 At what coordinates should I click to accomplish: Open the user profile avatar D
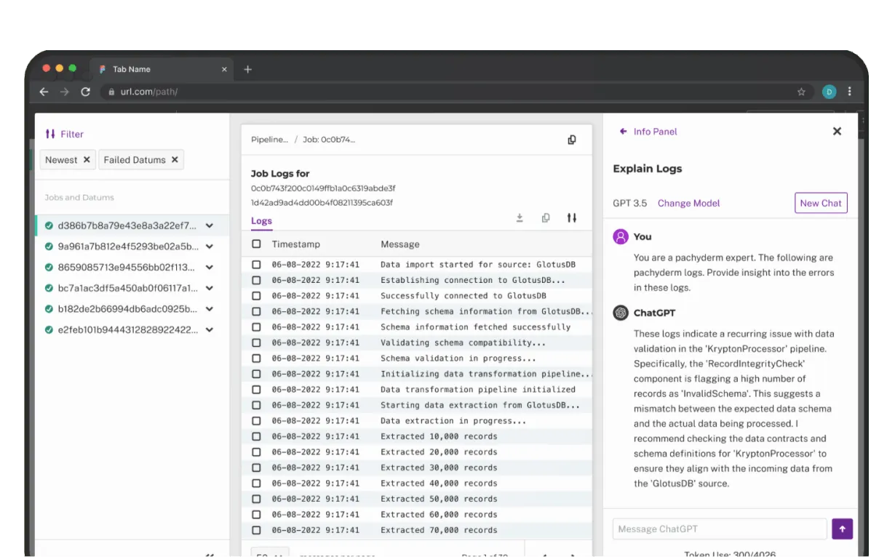[829, 92]
